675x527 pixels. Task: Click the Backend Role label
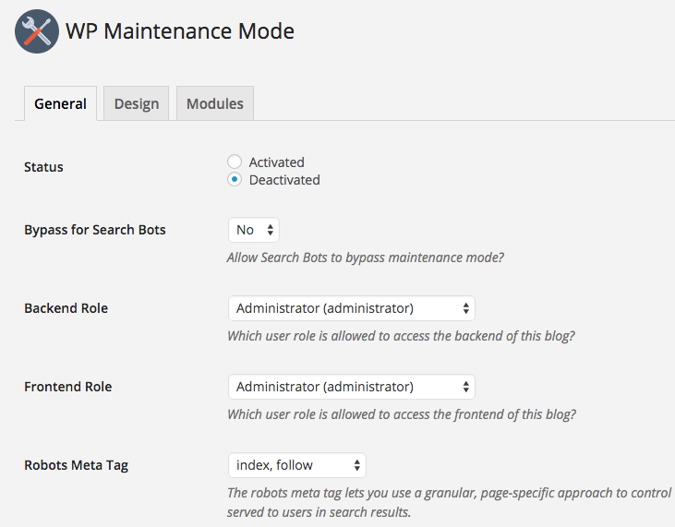tap(66, 308)
